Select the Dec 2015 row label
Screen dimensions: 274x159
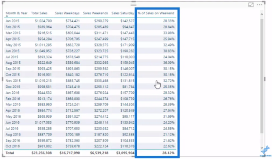click(13, 86)
